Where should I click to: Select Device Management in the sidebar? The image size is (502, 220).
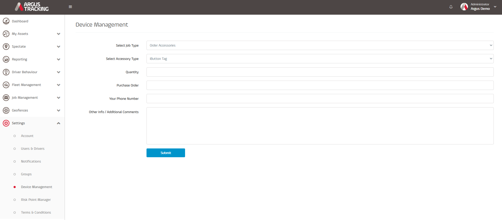click(x=36, y=187)
